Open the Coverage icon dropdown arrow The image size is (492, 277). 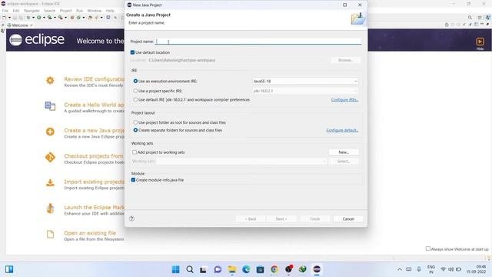(x=55, y=18)
